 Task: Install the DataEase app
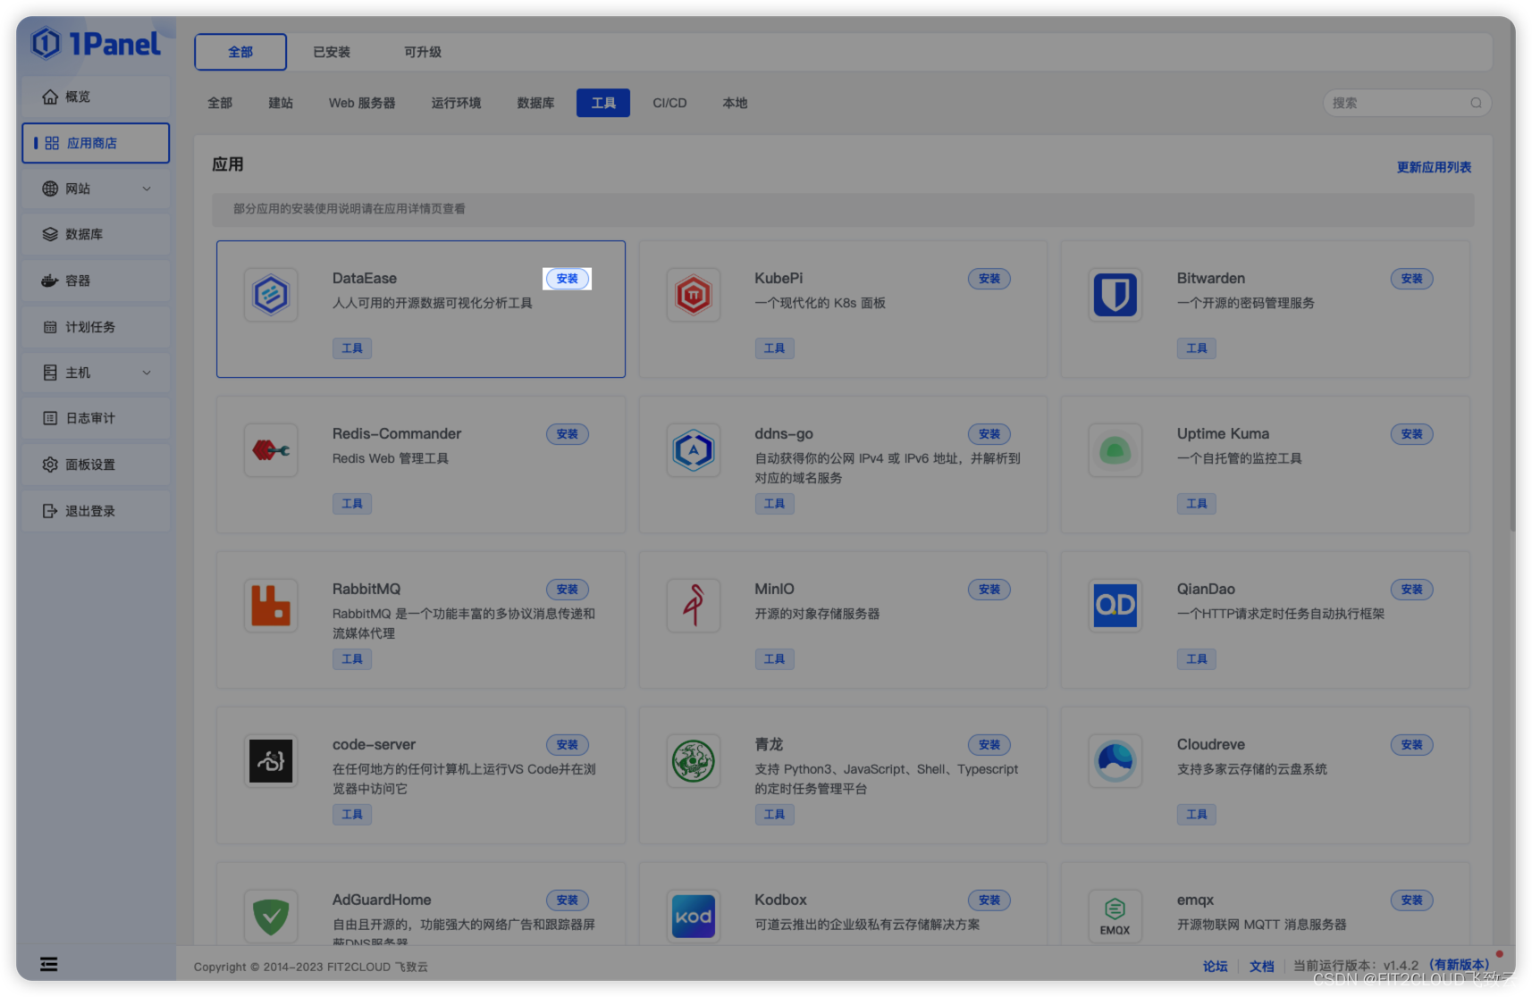tap(568, 279)
